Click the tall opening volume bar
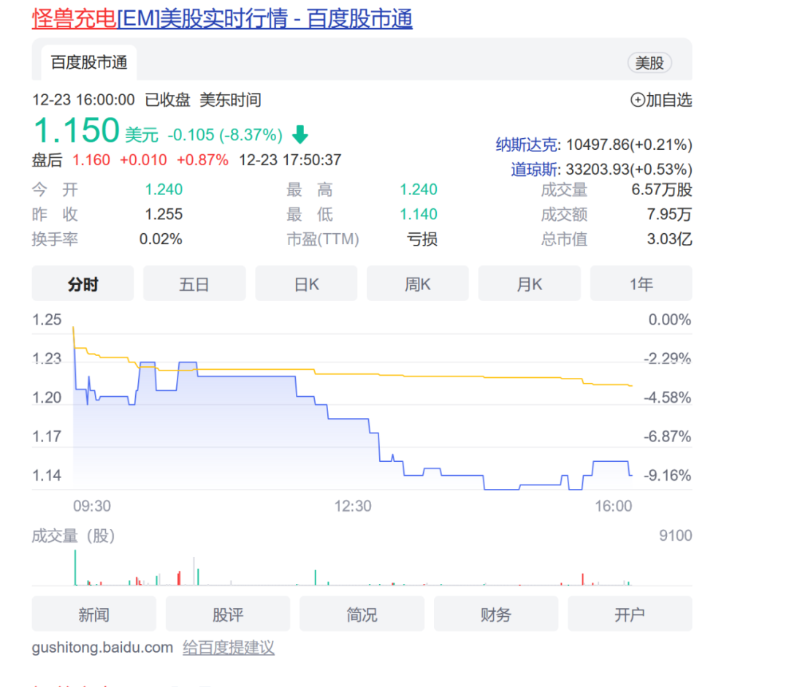This screenshot has width=789, height=687. point(75,568)
